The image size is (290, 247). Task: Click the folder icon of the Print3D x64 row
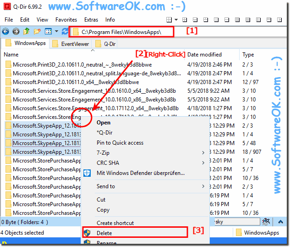coord(8,82)
